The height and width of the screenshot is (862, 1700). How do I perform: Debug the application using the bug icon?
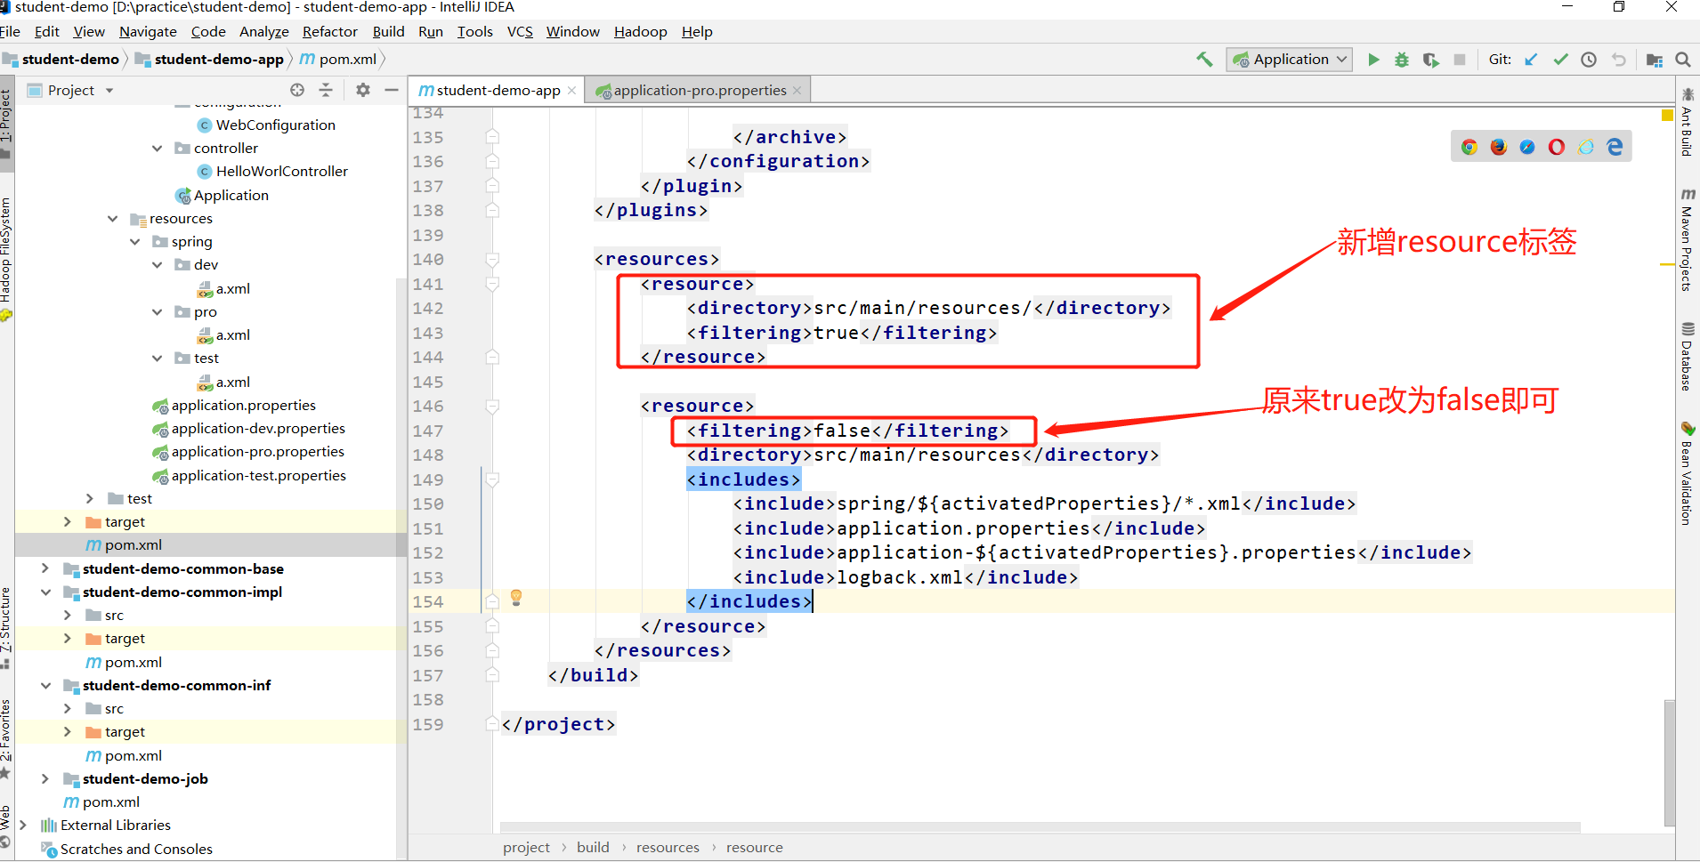coord(1402,59)
